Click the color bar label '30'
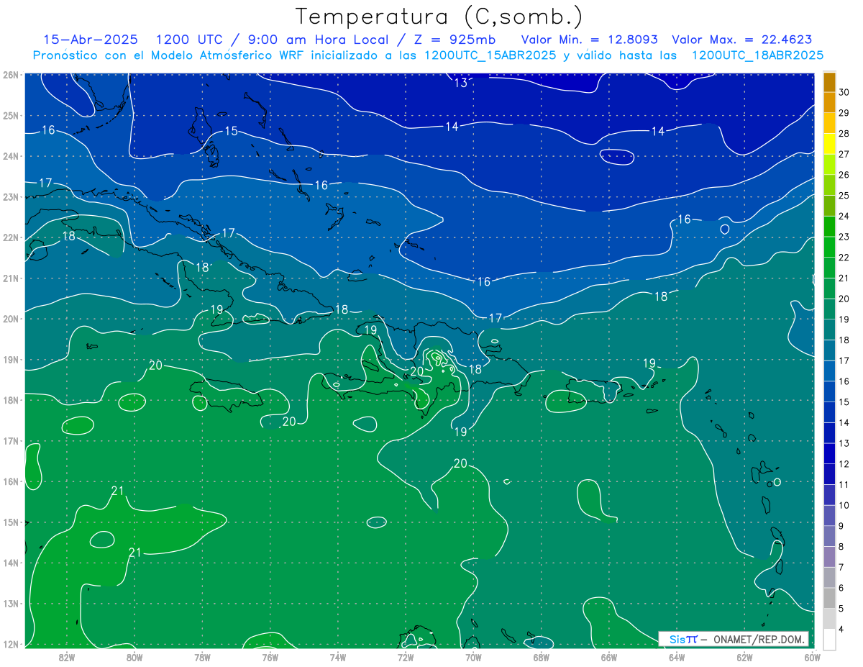This screenshot has width=863, height=667. (x=844, y=92)
